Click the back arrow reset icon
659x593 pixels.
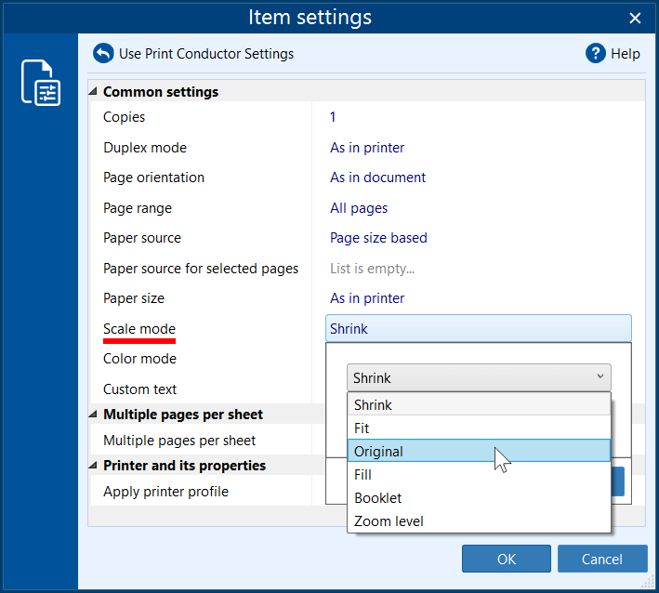point(103,54)
